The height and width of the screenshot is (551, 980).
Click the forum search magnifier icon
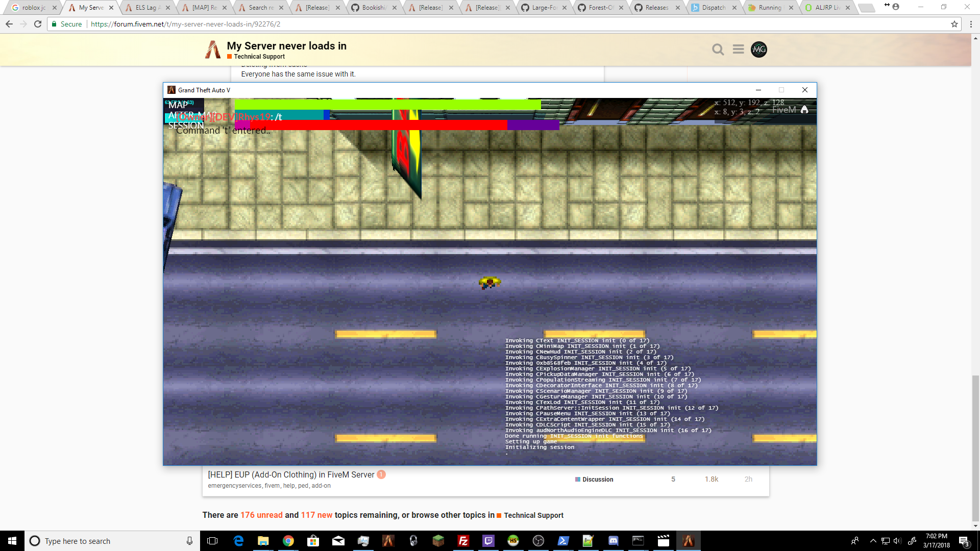tap(718, 49)
